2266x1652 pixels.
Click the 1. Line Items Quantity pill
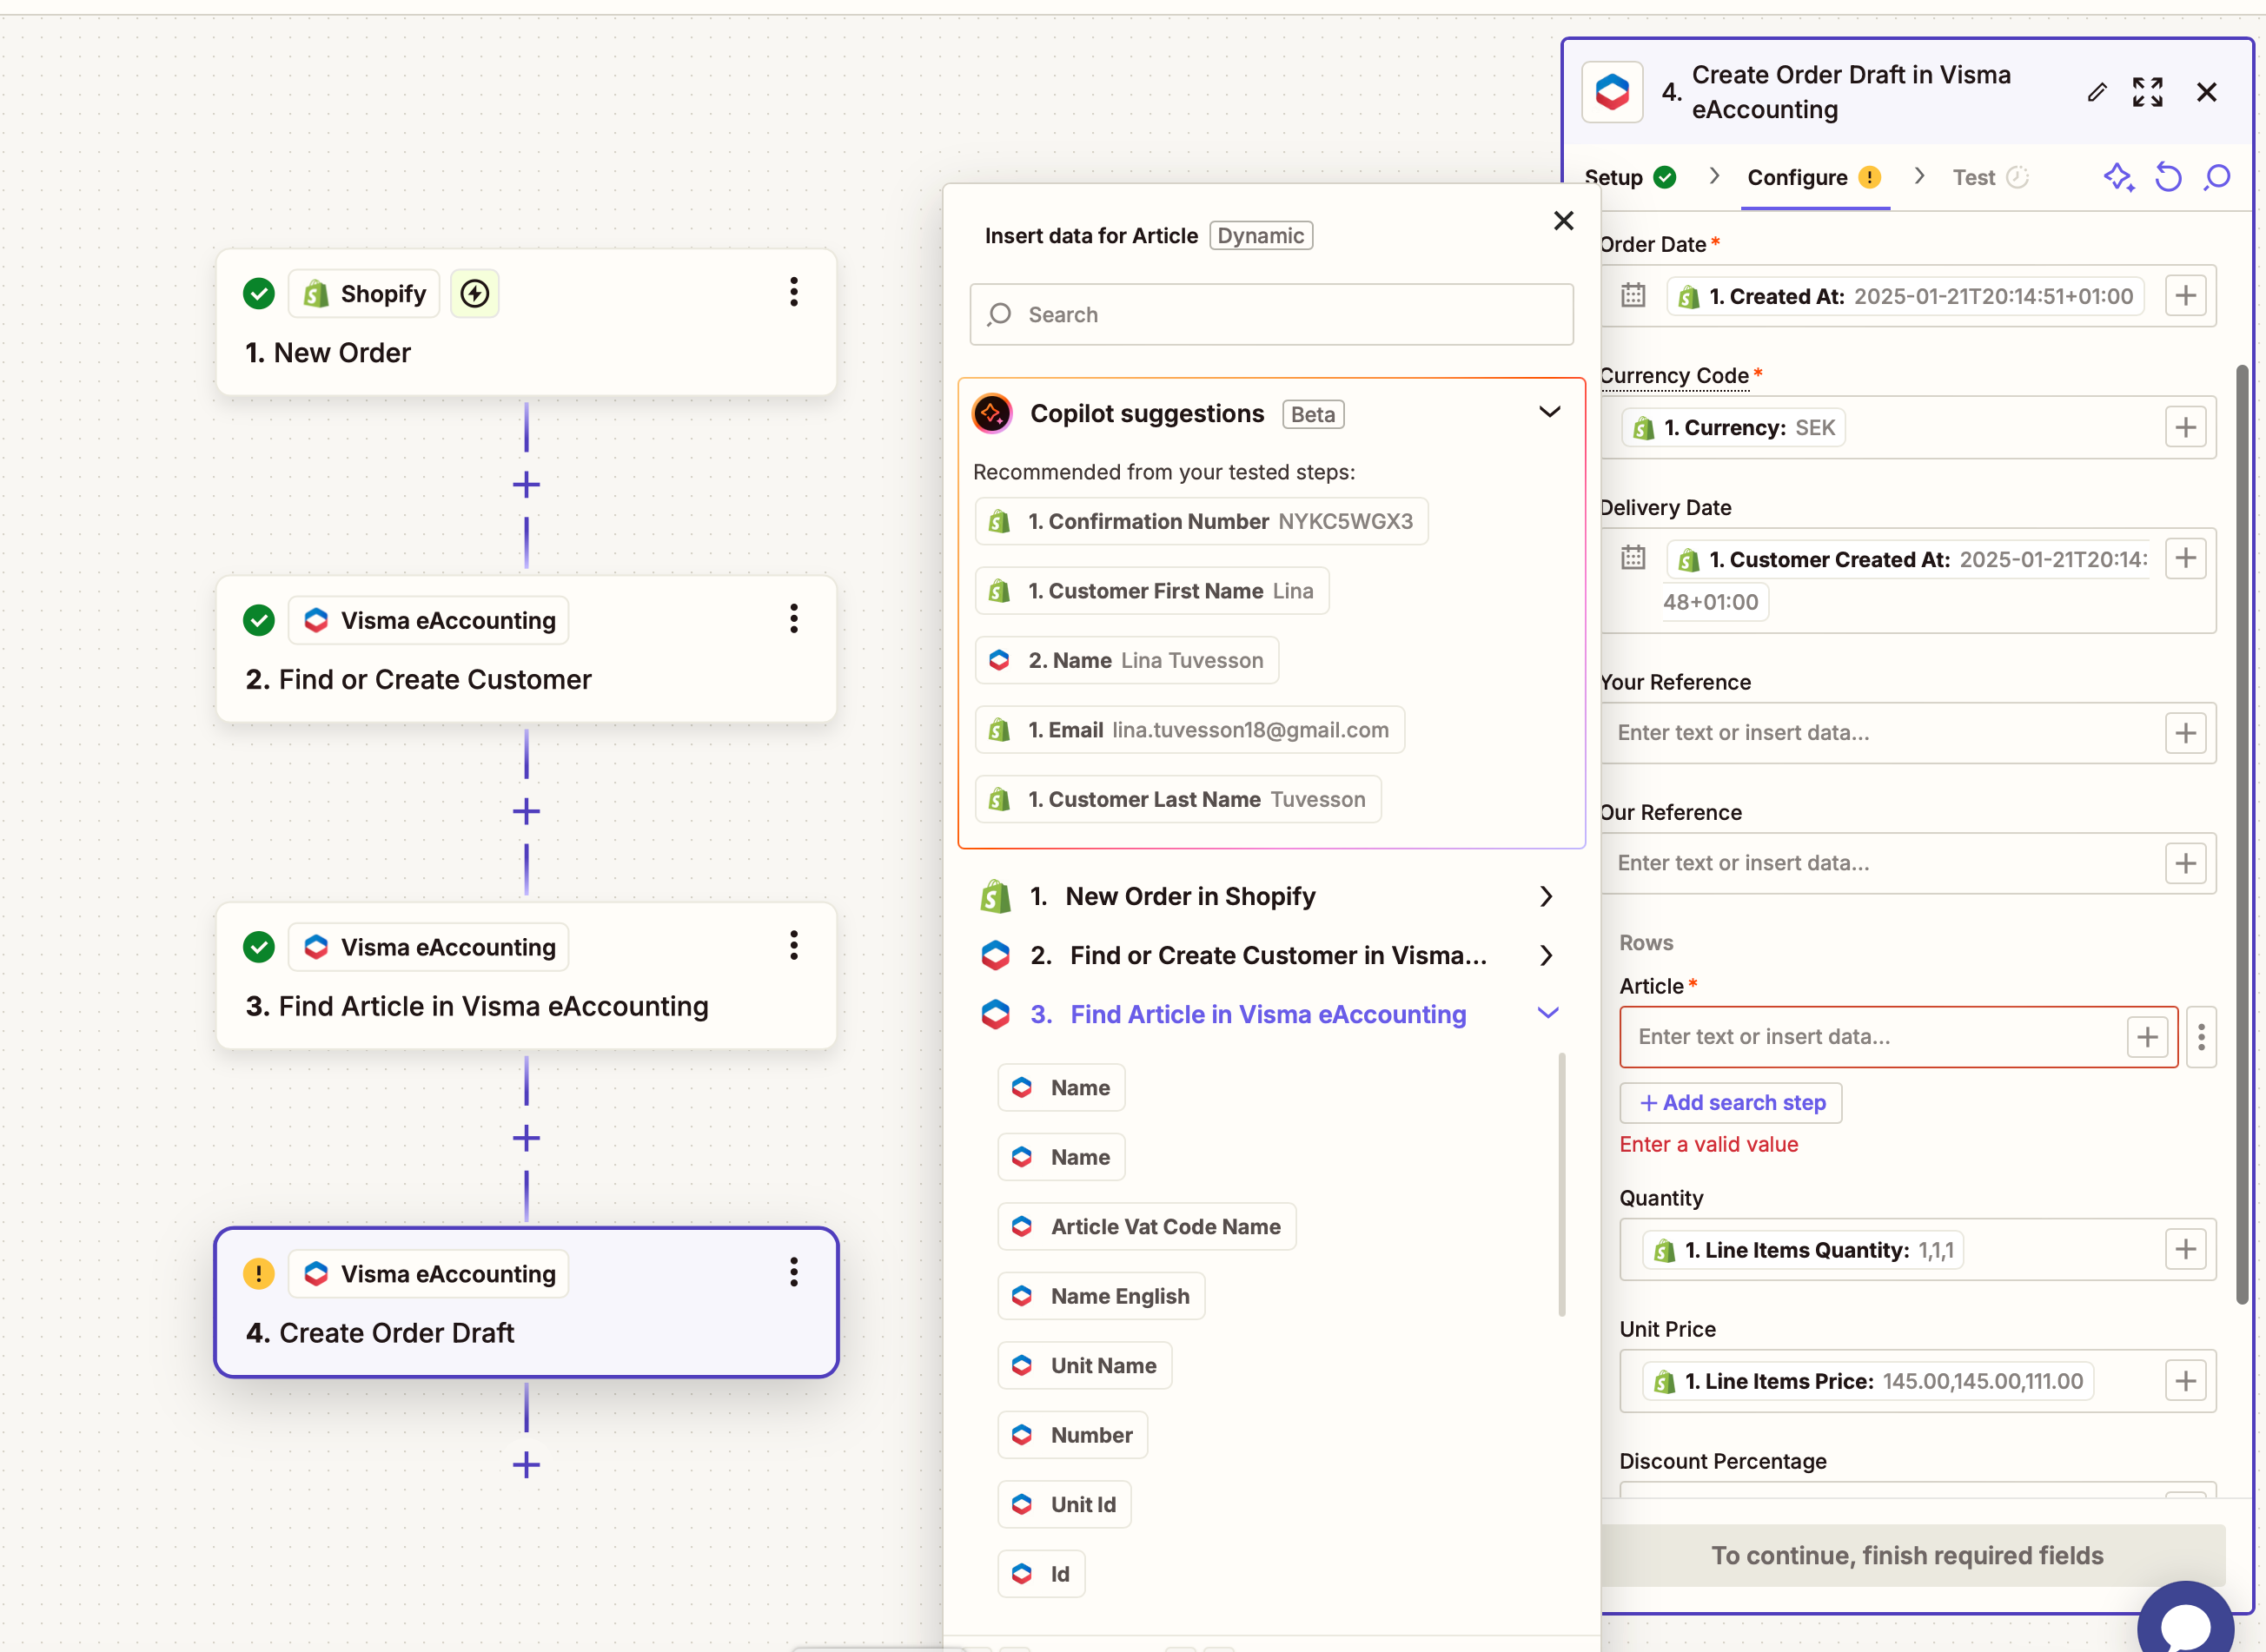1803,1250
